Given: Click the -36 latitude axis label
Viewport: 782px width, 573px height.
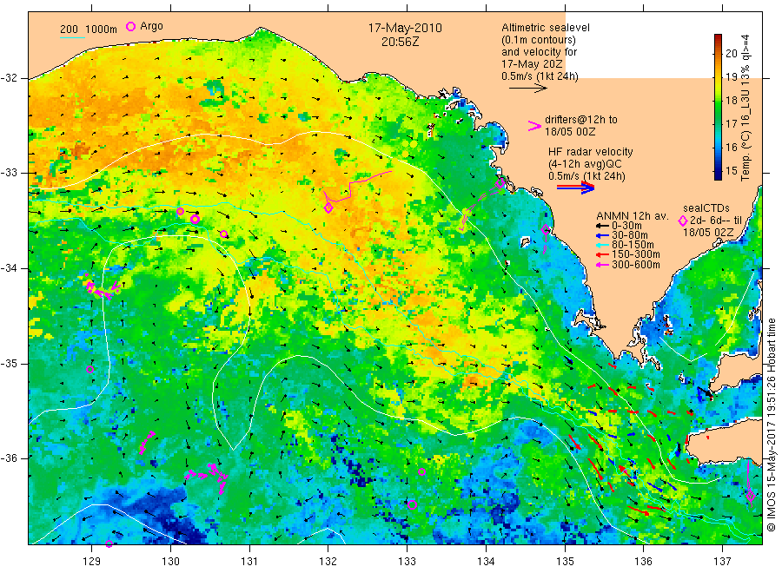Looking at the screenshot, I should 9,458.
